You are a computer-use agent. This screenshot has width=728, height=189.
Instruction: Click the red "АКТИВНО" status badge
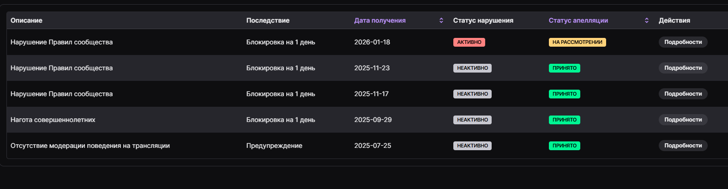[x=469, y=42]
